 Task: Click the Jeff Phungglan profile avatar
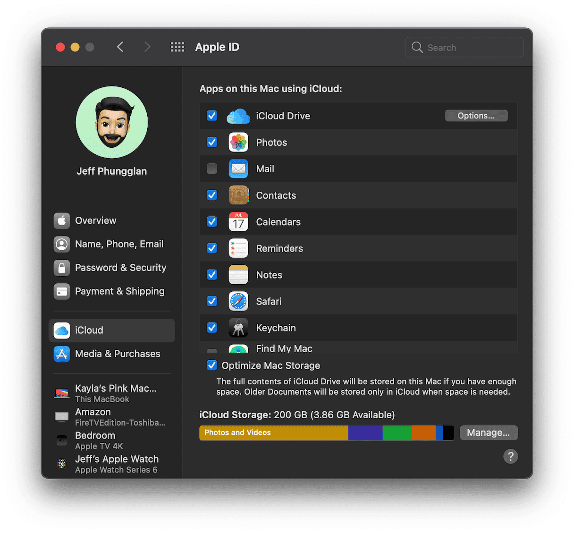point(112,122)
